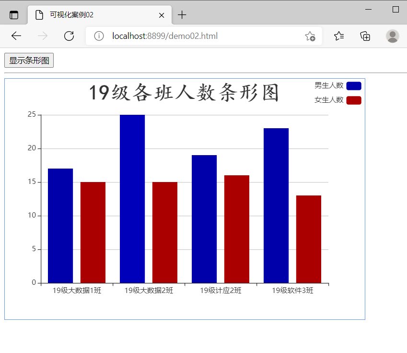Click the tab list icon at top left
The width and height of the screenshot is (407, 353).
pos(14,14)
